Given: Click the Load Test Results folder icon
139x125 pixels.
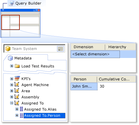Looking at the screenshot, I should [17, 66].
